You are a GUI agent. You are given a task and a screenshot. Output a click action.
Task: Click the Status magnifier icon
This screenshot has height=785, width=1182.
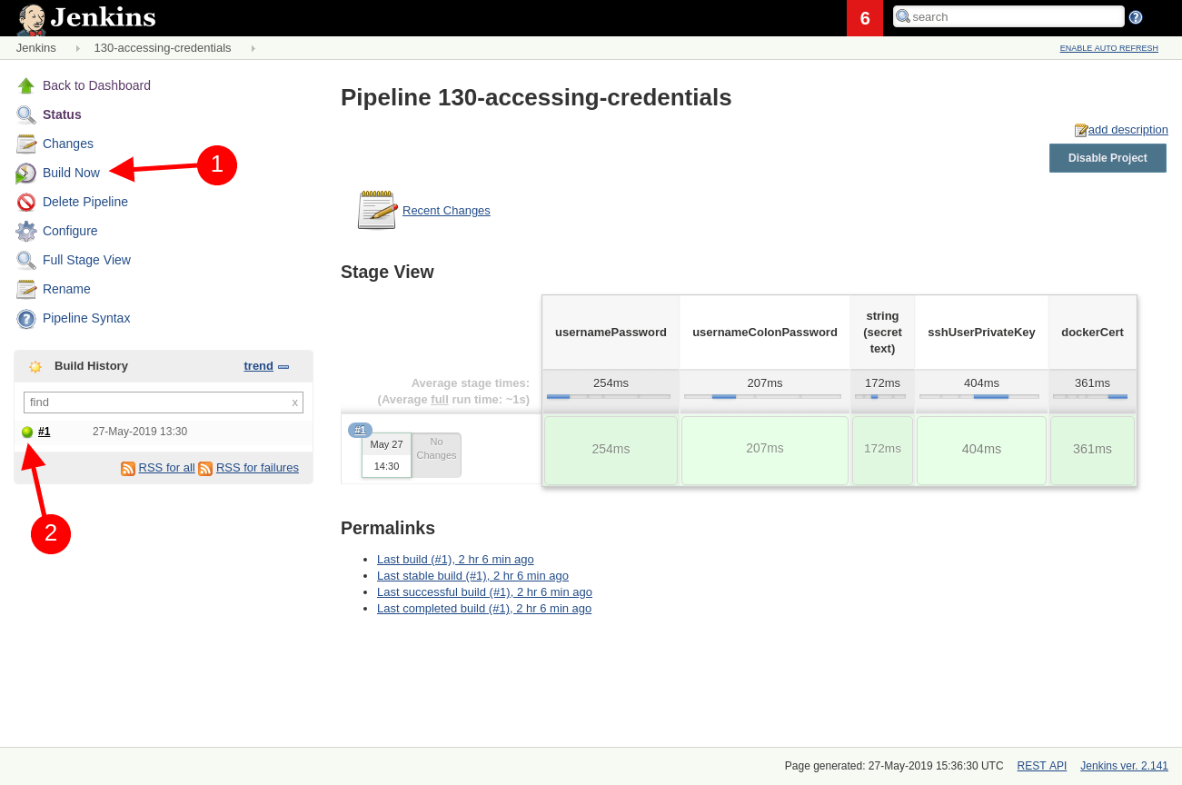click(x=26, y=114)
